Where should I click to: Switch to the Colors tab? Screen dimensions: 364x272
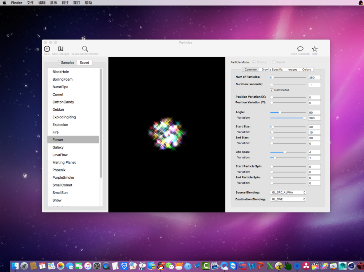[306, 70]
